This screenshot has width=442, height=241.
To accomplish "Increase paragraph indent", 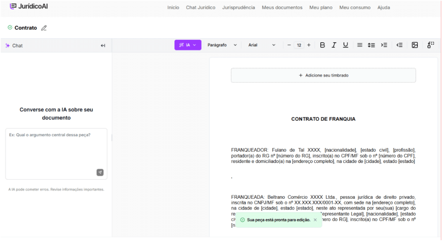I will click(x=384, y=45).
